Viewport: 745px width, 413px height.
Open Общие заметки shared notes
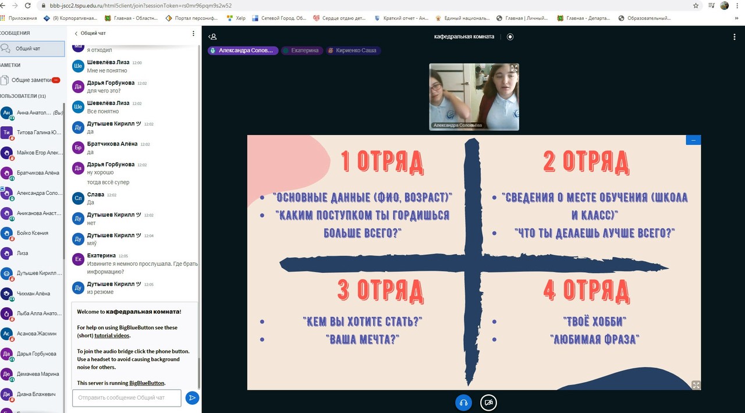click(32, 80)
